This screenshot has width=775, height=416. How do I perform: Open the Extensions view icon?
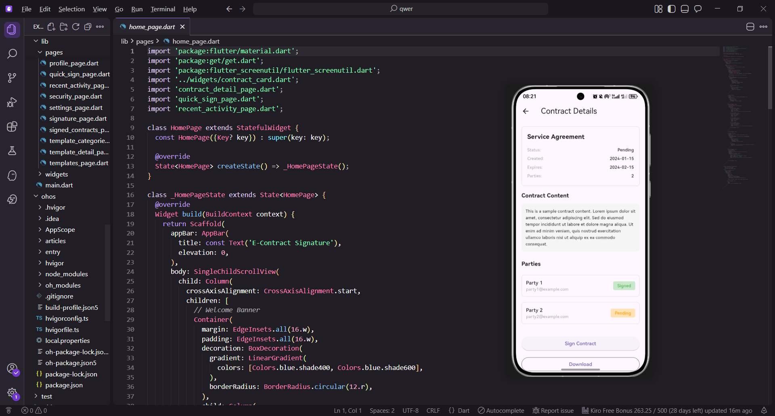tap(12, 126)
